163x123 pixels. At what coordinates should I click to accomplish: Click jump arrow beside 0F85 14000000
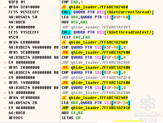5,83
